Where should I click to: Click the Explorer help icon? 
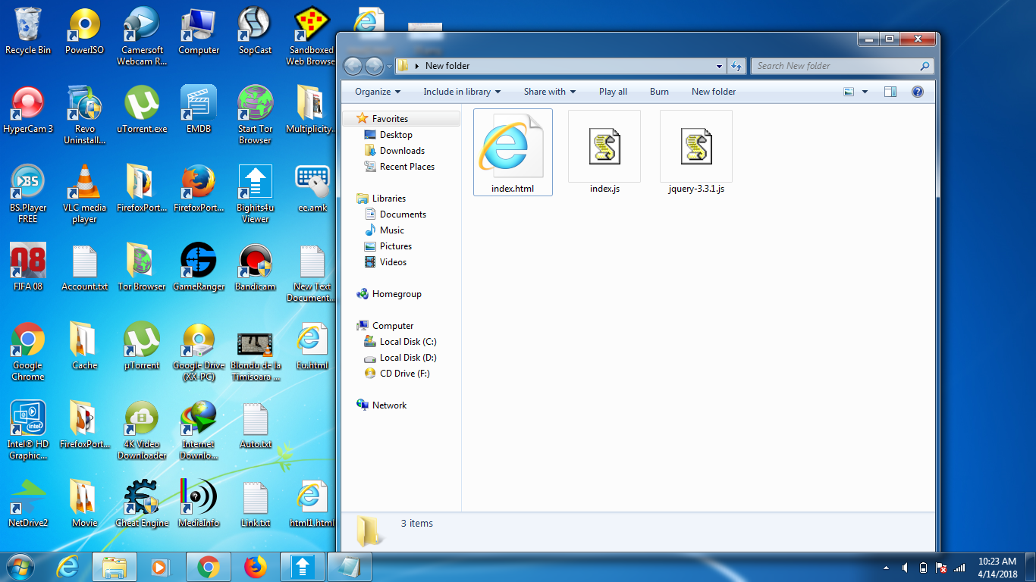click(x=918, y=92)
